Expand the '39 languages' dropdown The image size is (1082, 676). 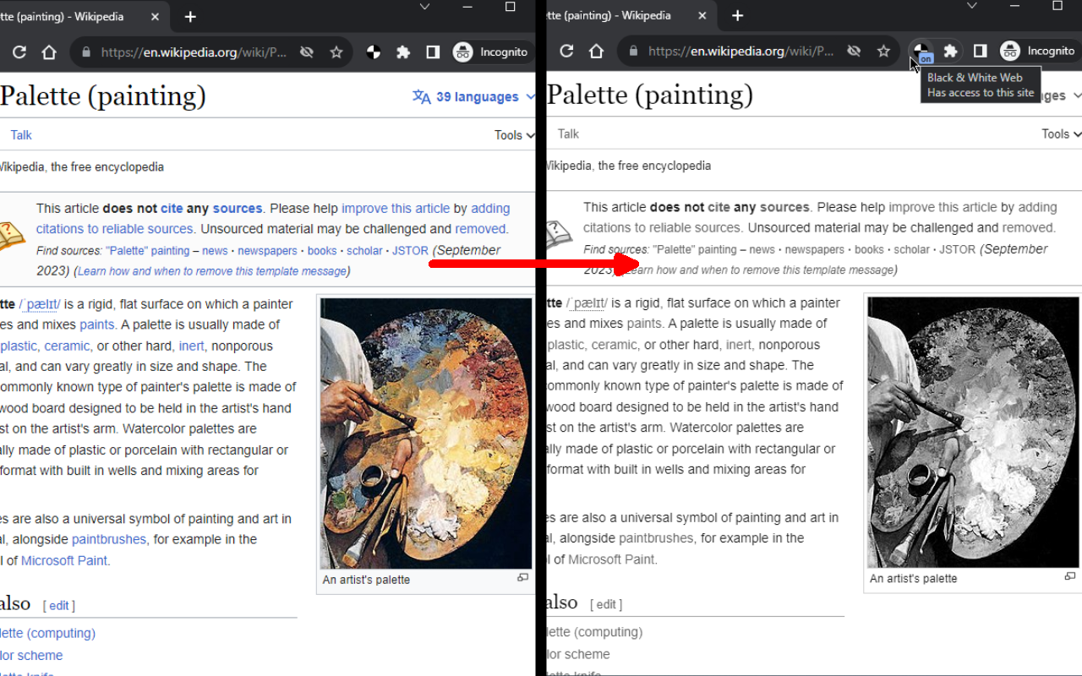(x=473, y=97)
